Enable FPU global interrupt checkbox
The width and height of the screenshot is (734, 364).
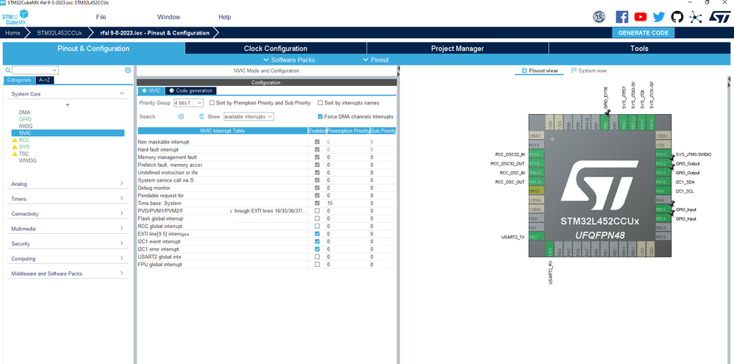tap(318, 264)
